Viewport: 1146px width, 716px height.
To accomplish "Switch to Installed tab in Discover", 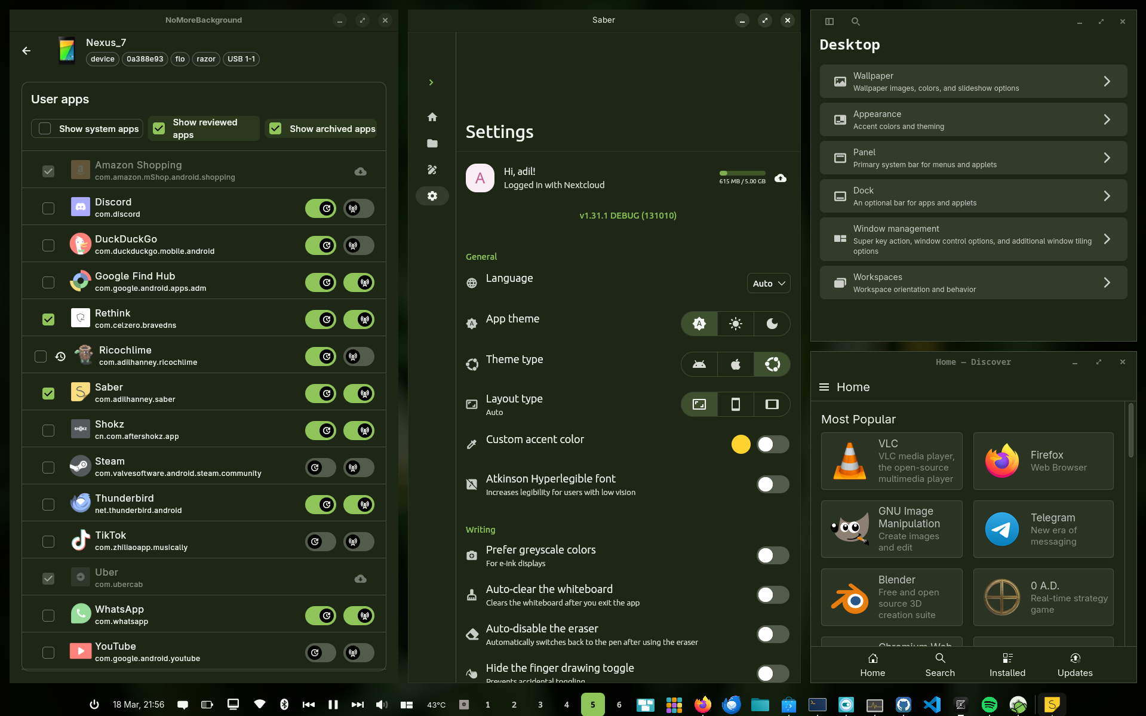I will (x=1007, y=665).
